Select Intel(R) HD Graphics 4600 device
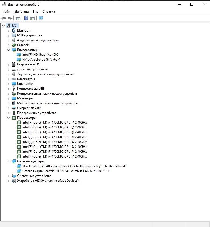 (x=40, y=55)
